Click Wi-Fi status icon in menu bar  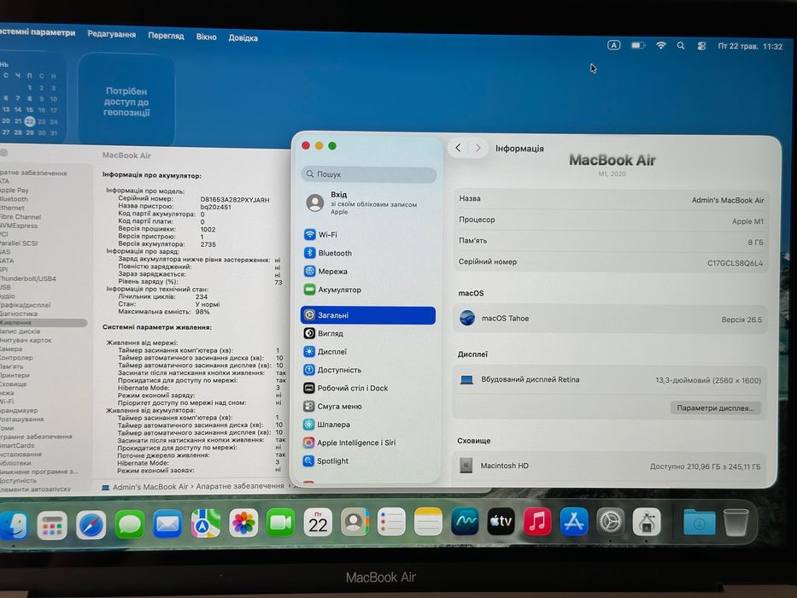tap(660, 45)
